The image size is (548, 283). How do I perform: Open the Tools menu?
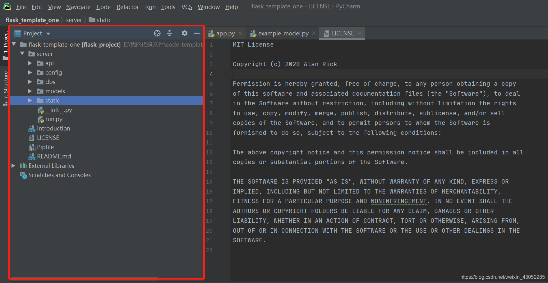pos(168,7)
